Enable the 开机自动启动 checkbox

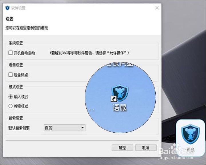[x=11, y=53]
